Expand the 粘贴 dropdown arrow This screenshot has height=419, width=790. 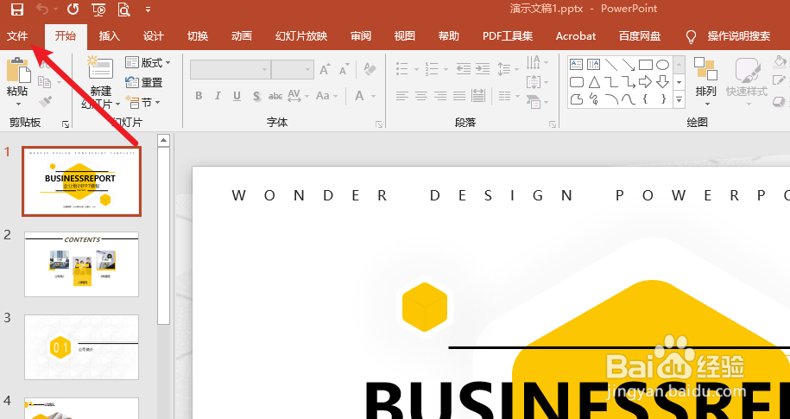(x=18, y=105)
